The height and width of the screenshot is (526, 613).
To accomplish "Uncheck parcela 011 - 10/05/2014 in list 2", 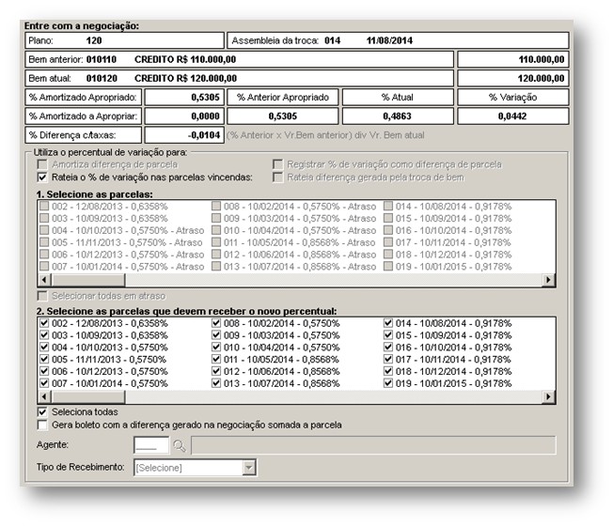I will click(x=216, y=359).
